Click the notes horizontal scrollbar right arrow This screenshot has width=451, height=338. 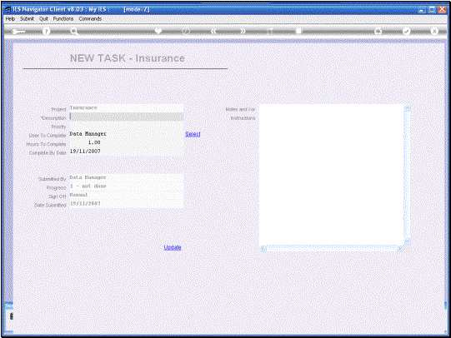click(x=400, y=249)
